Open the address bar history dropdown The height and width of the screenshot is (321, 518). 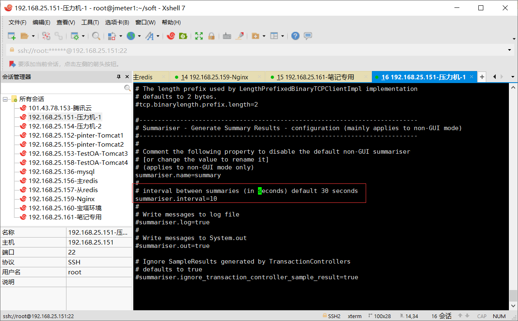pos(510,50)
